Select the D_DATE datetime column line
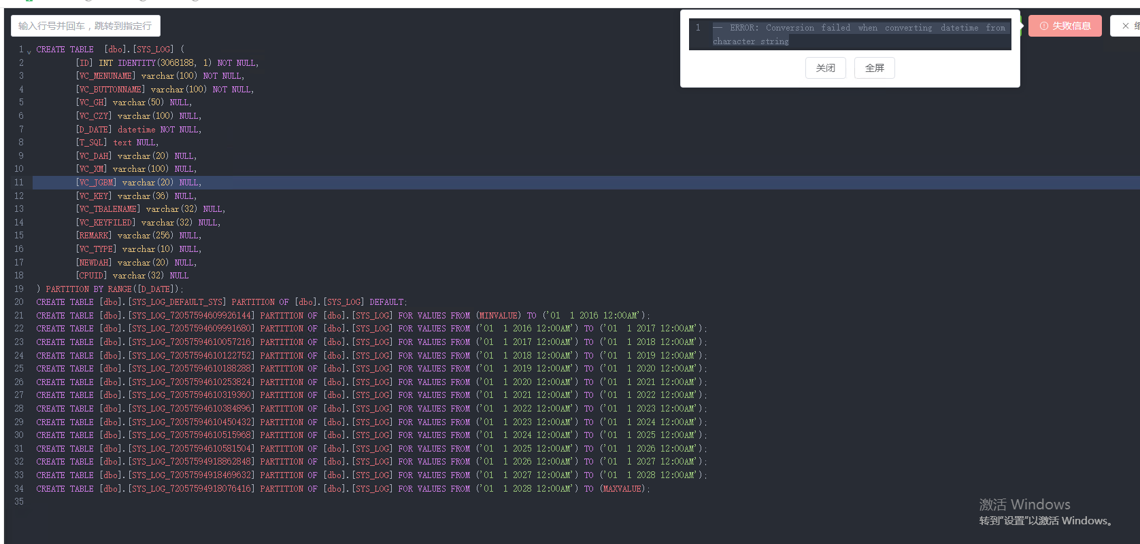Screen dimensions: 1140x544 139,130
